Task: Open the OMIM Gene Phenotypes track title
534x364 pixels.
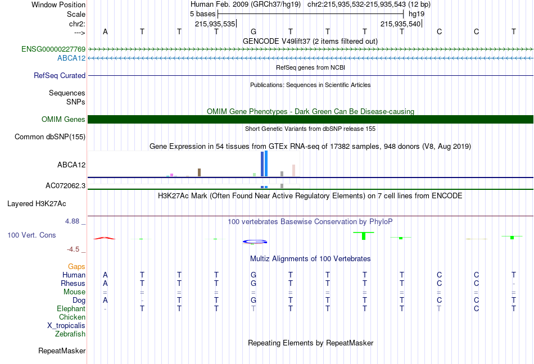Action: click(x=310, y=111)
